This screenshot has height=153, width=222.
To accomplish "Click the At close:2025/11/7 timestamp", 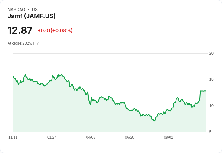I will click(23, 43).
